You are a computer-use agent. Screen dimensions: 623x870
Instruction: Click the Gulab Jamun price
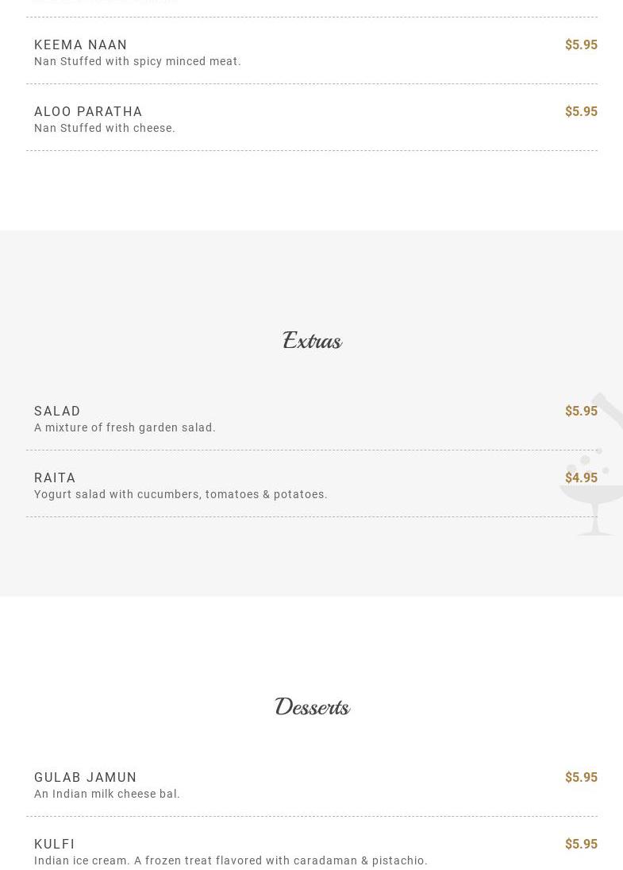click(x=581, y=778)
